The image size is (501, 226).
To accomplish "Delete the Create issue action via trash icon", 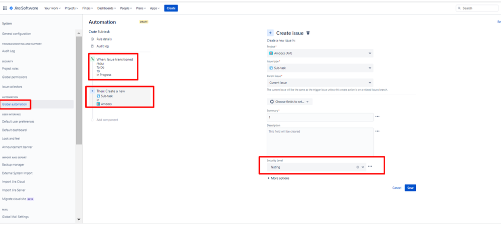I will click(x=308, y=33).
